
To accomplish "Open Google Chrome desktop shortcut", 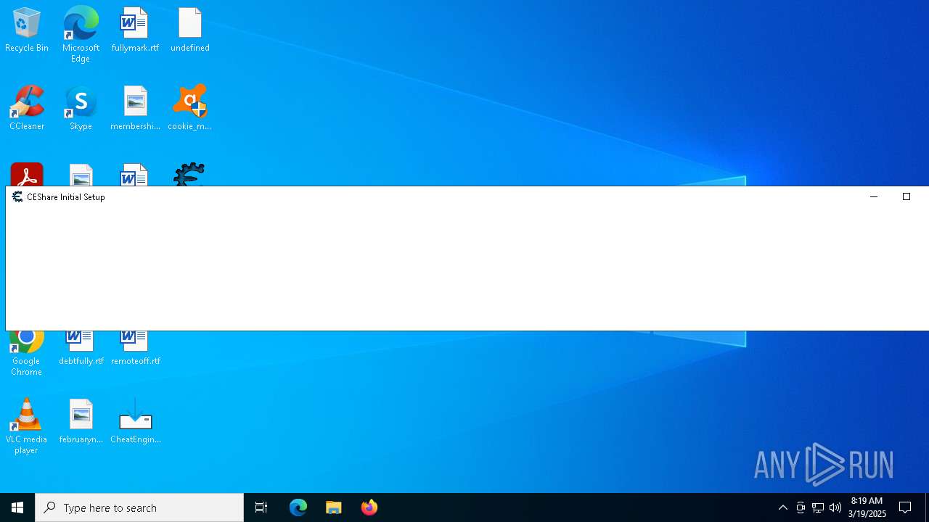I will 26,355.
